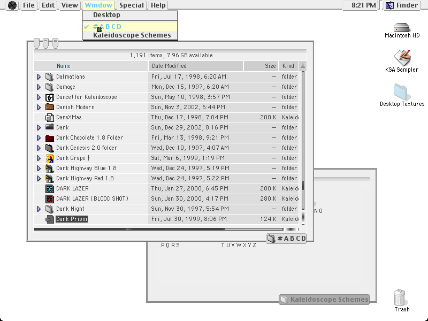Expand the Dark Chocolate 1.8 Folder

[39, 138]
